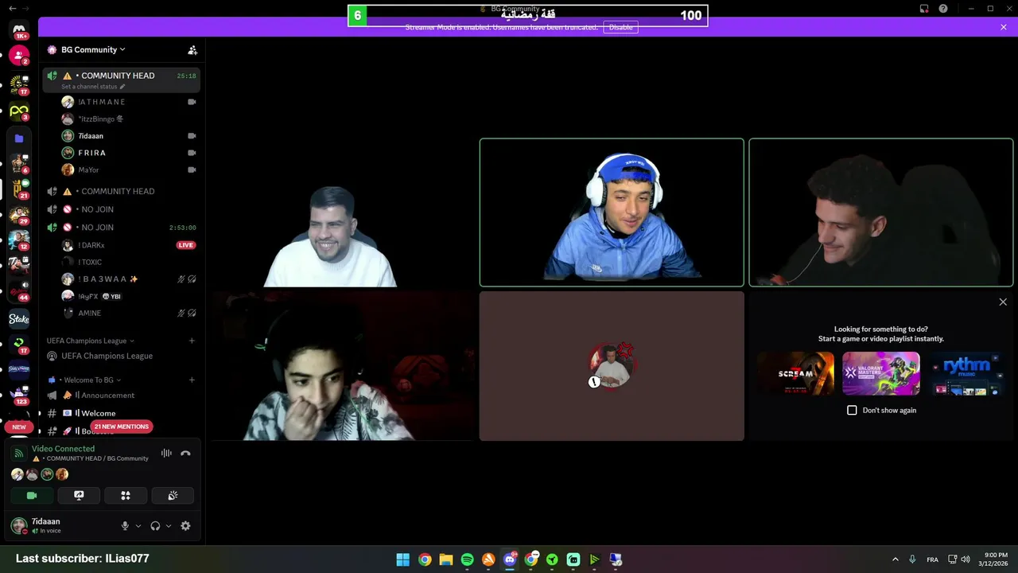Close the activity suggestions panel
Image resolution: width=1018 pixels, height=573 pixels.
coord(1003,302)
